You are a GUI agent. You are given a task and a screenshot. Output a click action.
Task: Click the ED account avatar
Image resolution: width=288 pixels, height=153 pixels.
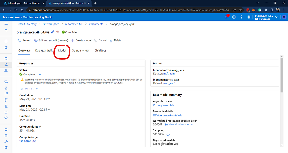point(284,17)
